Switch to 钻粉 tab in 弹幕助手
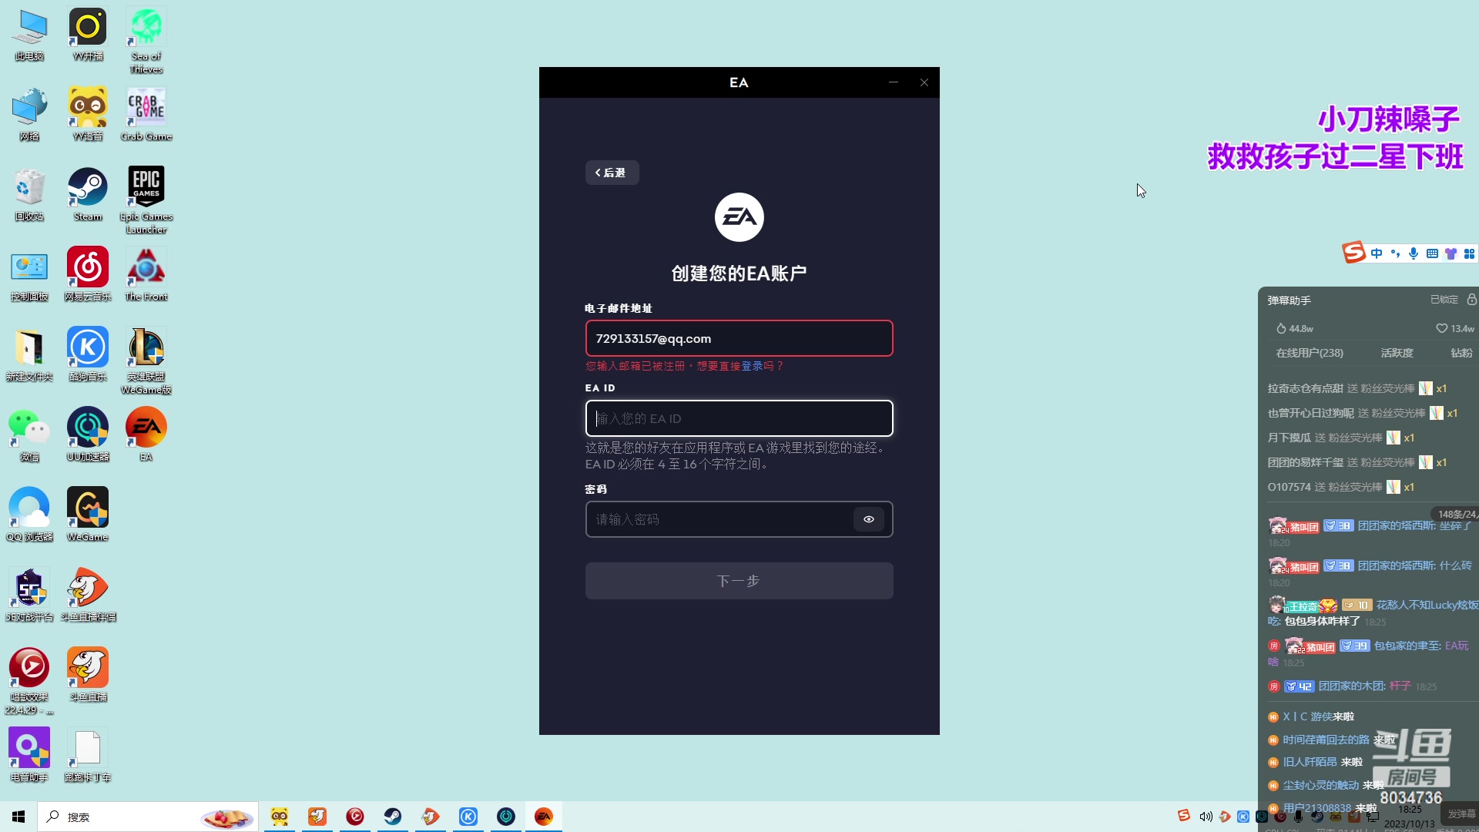Viewport: 1479px width, 832px height. point(1461,353)
